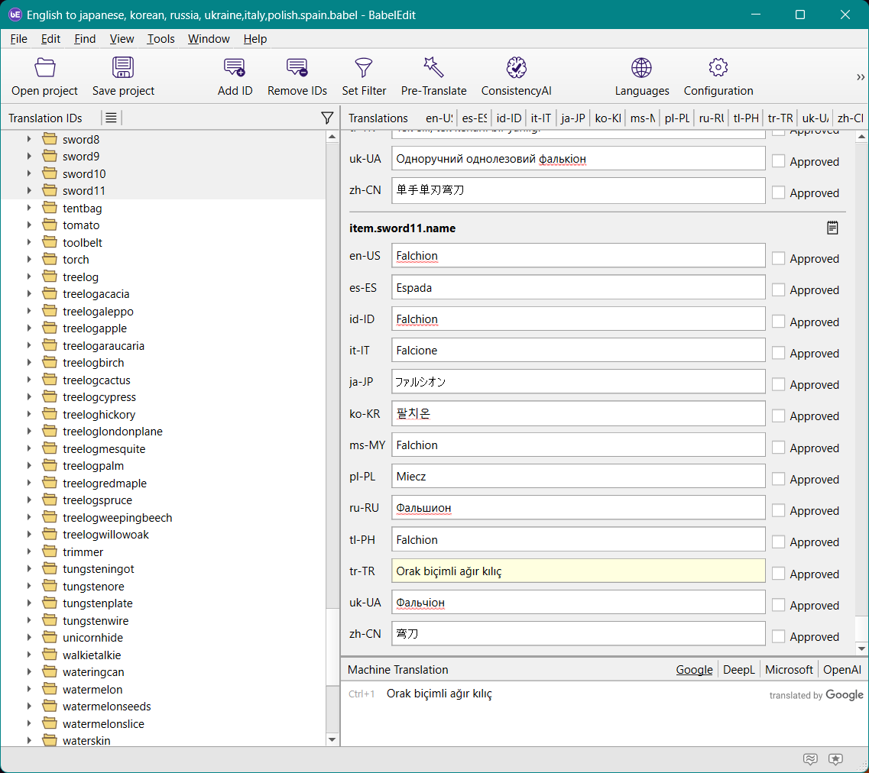Check Approved for the tr-TR translation

point(779,574)
